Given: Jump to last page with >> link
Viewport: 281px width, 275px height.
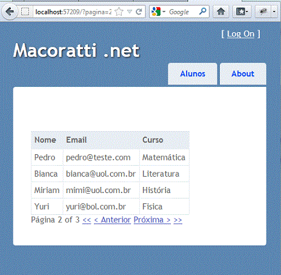Looking at the screenshot, I should [178, 220].
